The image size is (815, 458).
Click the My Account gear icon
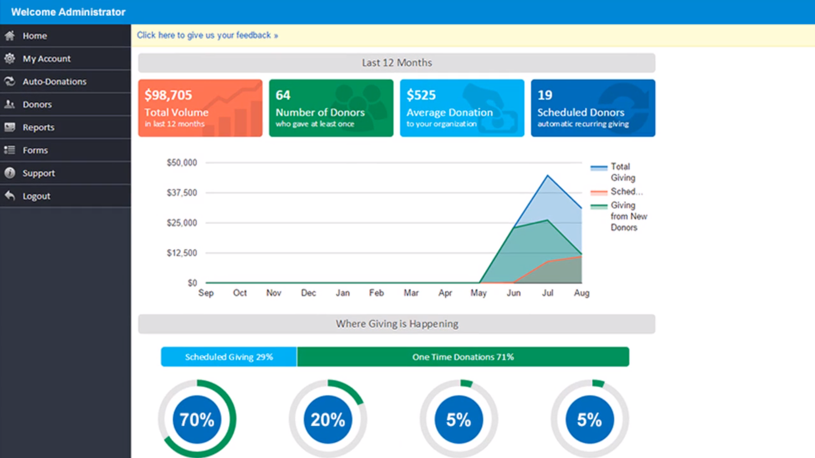pyautogui.click(x=10, y=59)
